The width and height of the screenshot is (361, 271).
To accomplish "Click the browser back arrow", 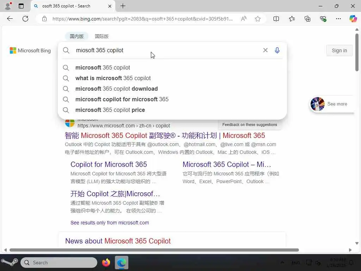I will point(10,19).
